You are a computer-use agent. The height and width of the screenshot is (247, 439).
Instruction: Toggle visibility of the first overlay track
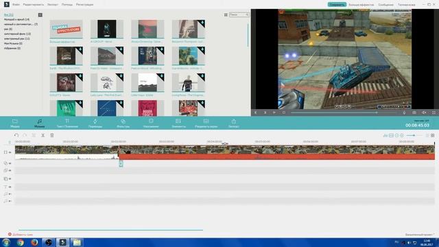[10, 163]
